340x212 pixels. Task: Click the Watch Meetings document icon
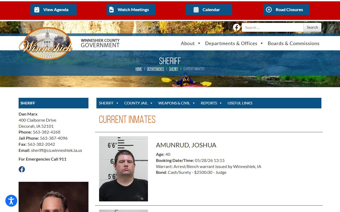click(112, 10)
